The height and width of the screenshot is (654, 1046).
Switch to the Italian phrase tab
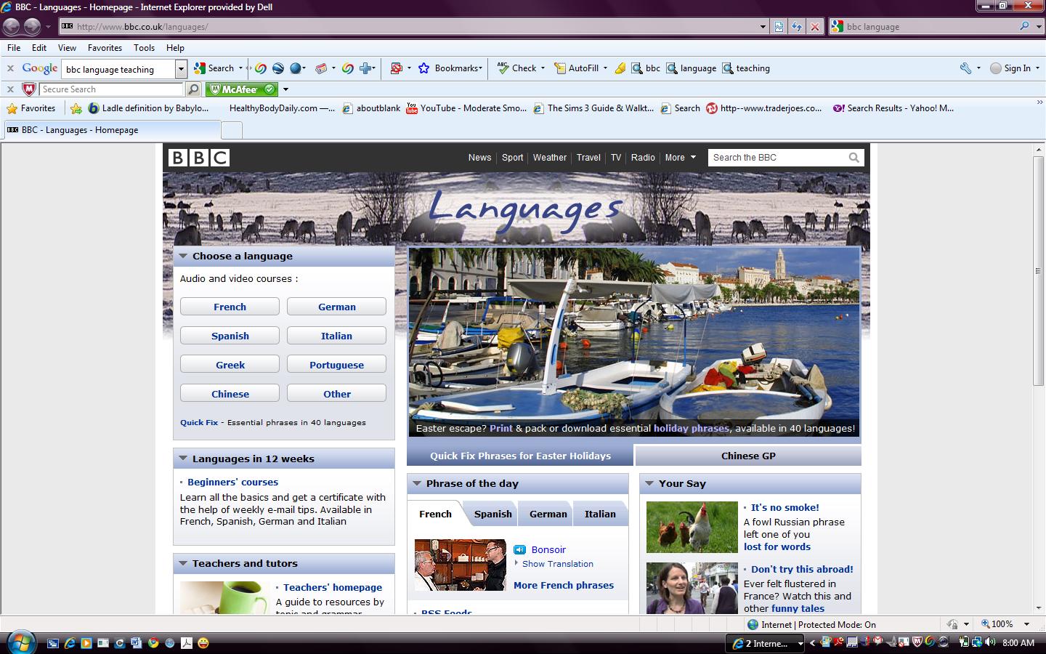click(x=601, y=514)
